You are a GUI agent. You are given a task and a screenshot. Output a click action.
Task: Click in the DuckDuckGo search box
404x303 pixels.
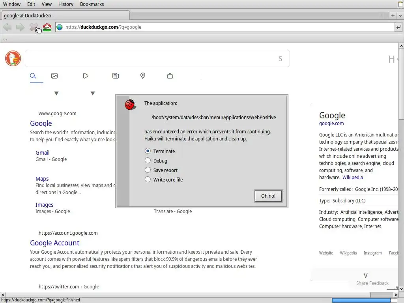(157, 58)
